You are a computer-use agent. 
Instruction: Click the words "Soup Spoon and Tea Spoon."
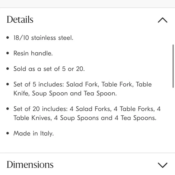pos(74,94)
